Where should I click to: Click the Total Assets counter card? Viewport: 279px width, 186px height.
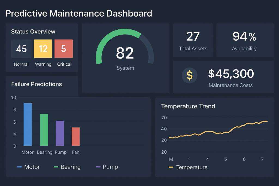point(193,40)
